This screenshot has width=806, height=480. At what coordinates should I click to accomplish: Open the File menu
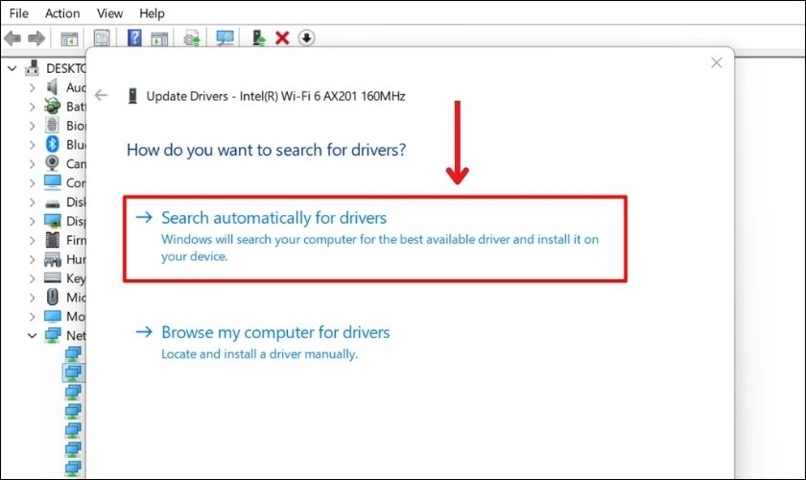click(x=19, y=13)
